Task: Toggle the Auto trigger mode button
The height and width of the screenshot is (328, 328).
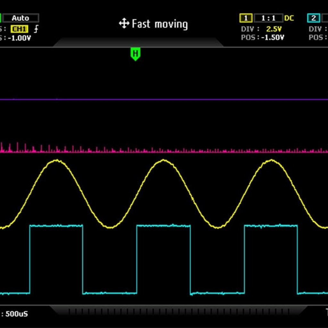Action: tap(20, 18)
